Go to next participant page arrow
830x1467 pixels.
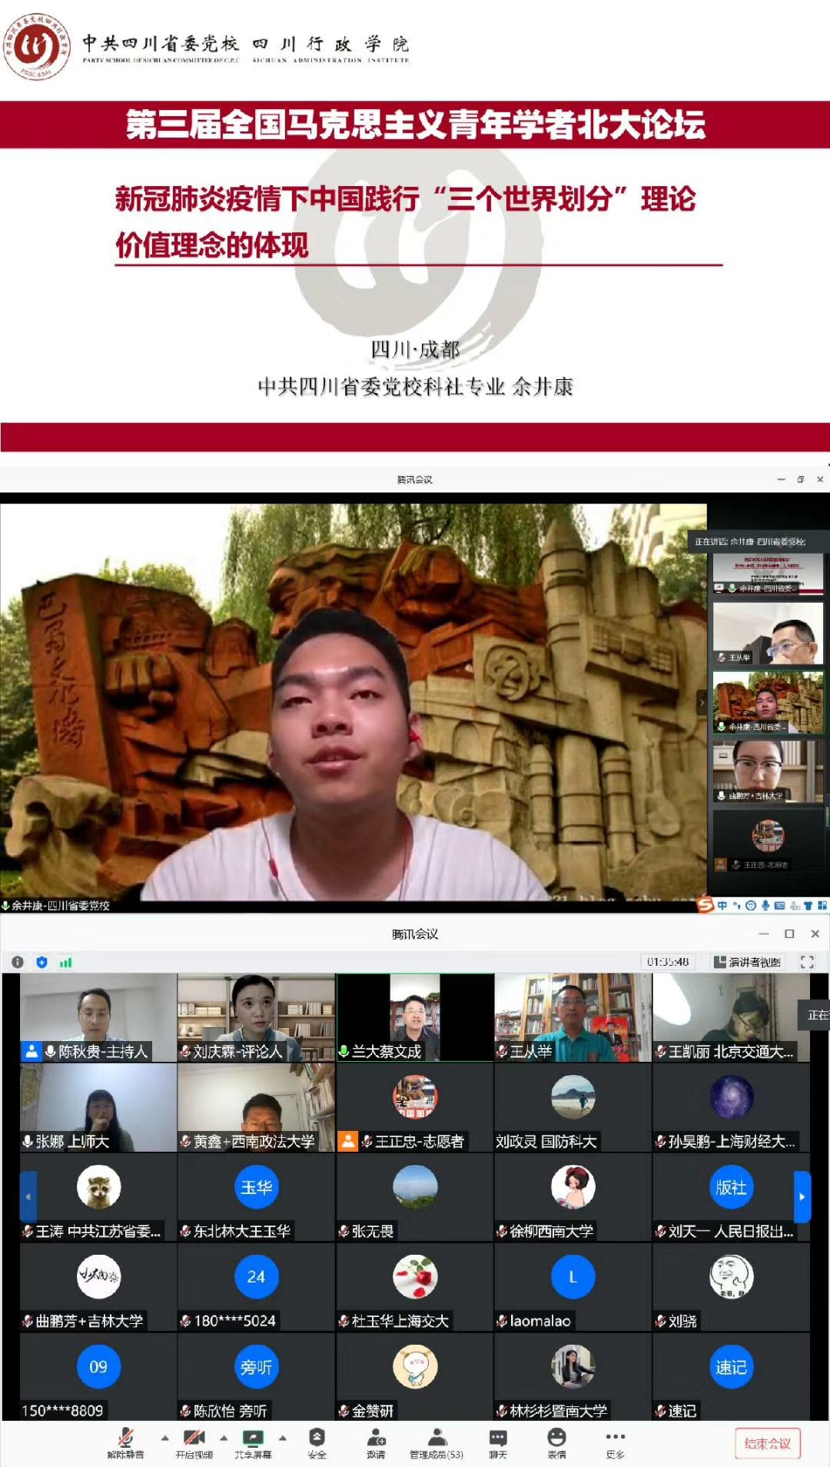pos(802,1196)
